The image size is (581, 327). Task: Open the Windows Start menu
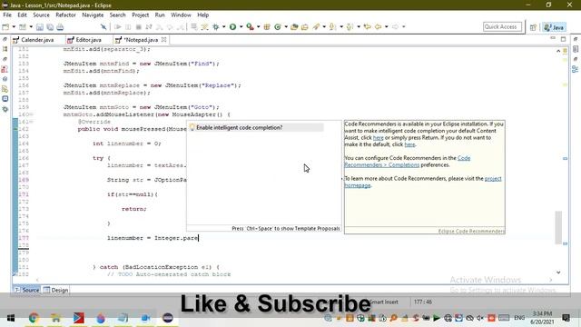pos(11,318)
